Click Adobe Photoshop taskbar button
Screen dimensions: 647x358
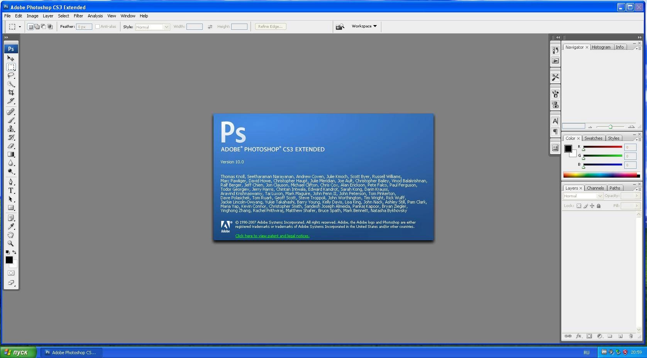point(71,352)
